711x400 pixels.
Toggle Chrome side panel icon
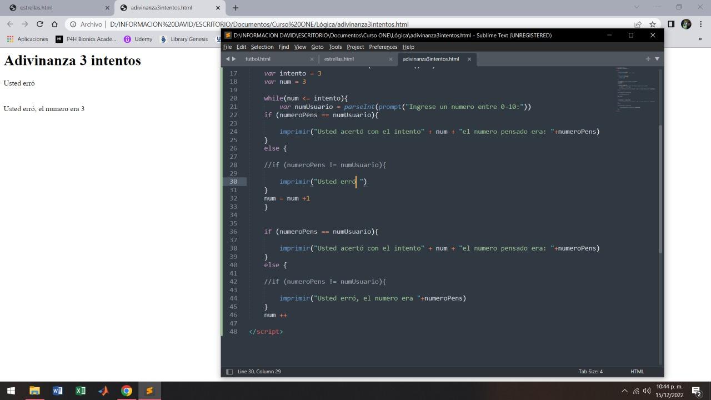coord(671,24)
